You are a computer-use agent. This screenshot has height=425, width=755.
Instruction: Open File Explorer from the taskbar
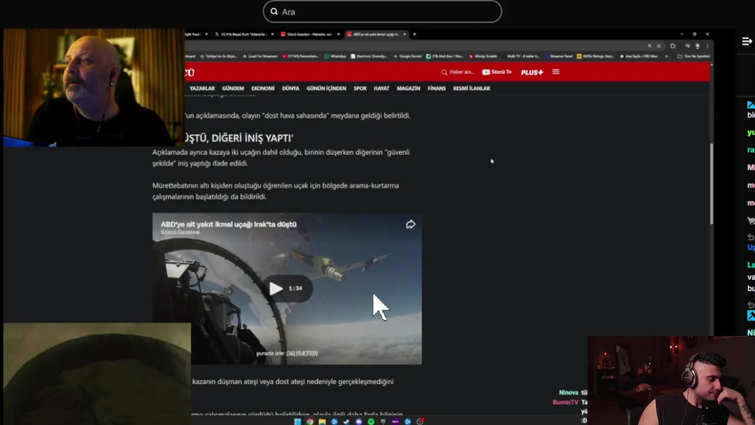click(322, 421)
